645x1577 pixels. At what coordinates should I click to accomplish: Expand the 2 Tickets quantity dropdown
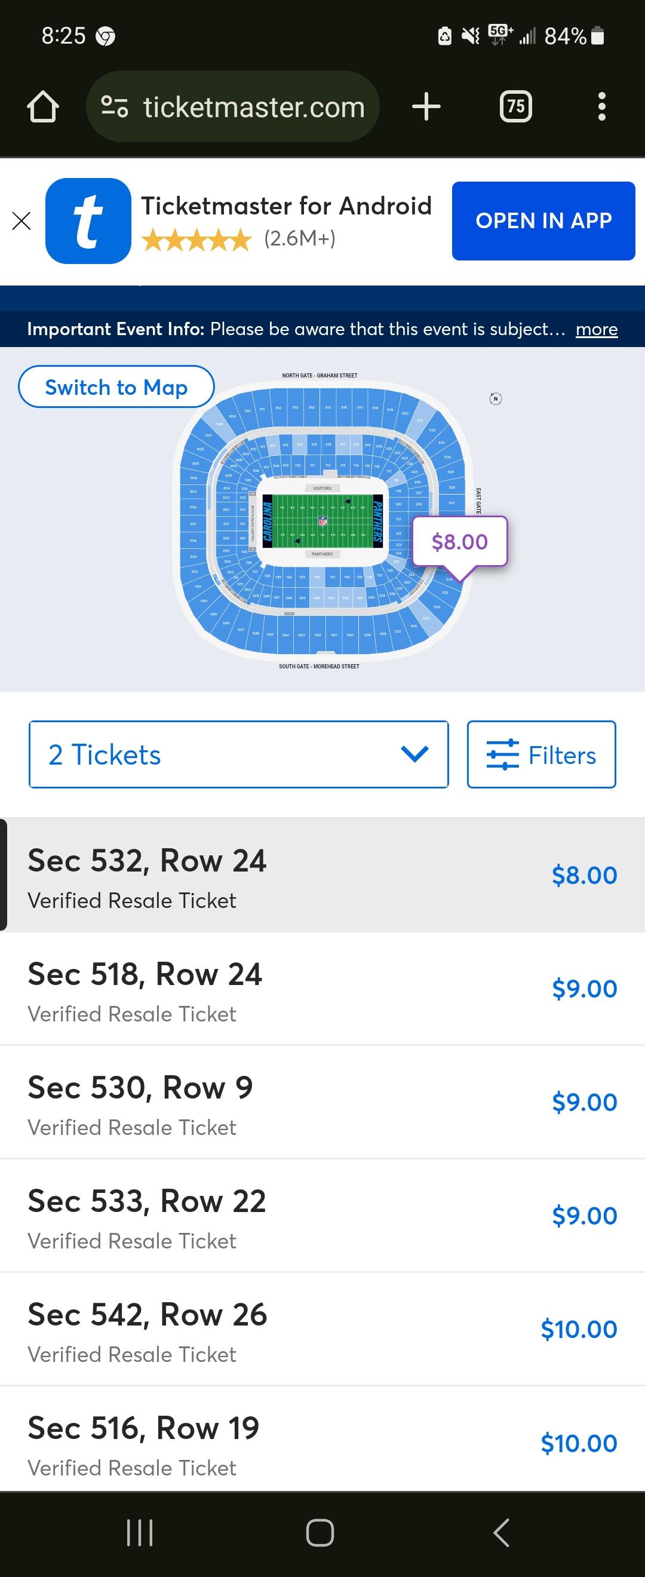point(239,754)
